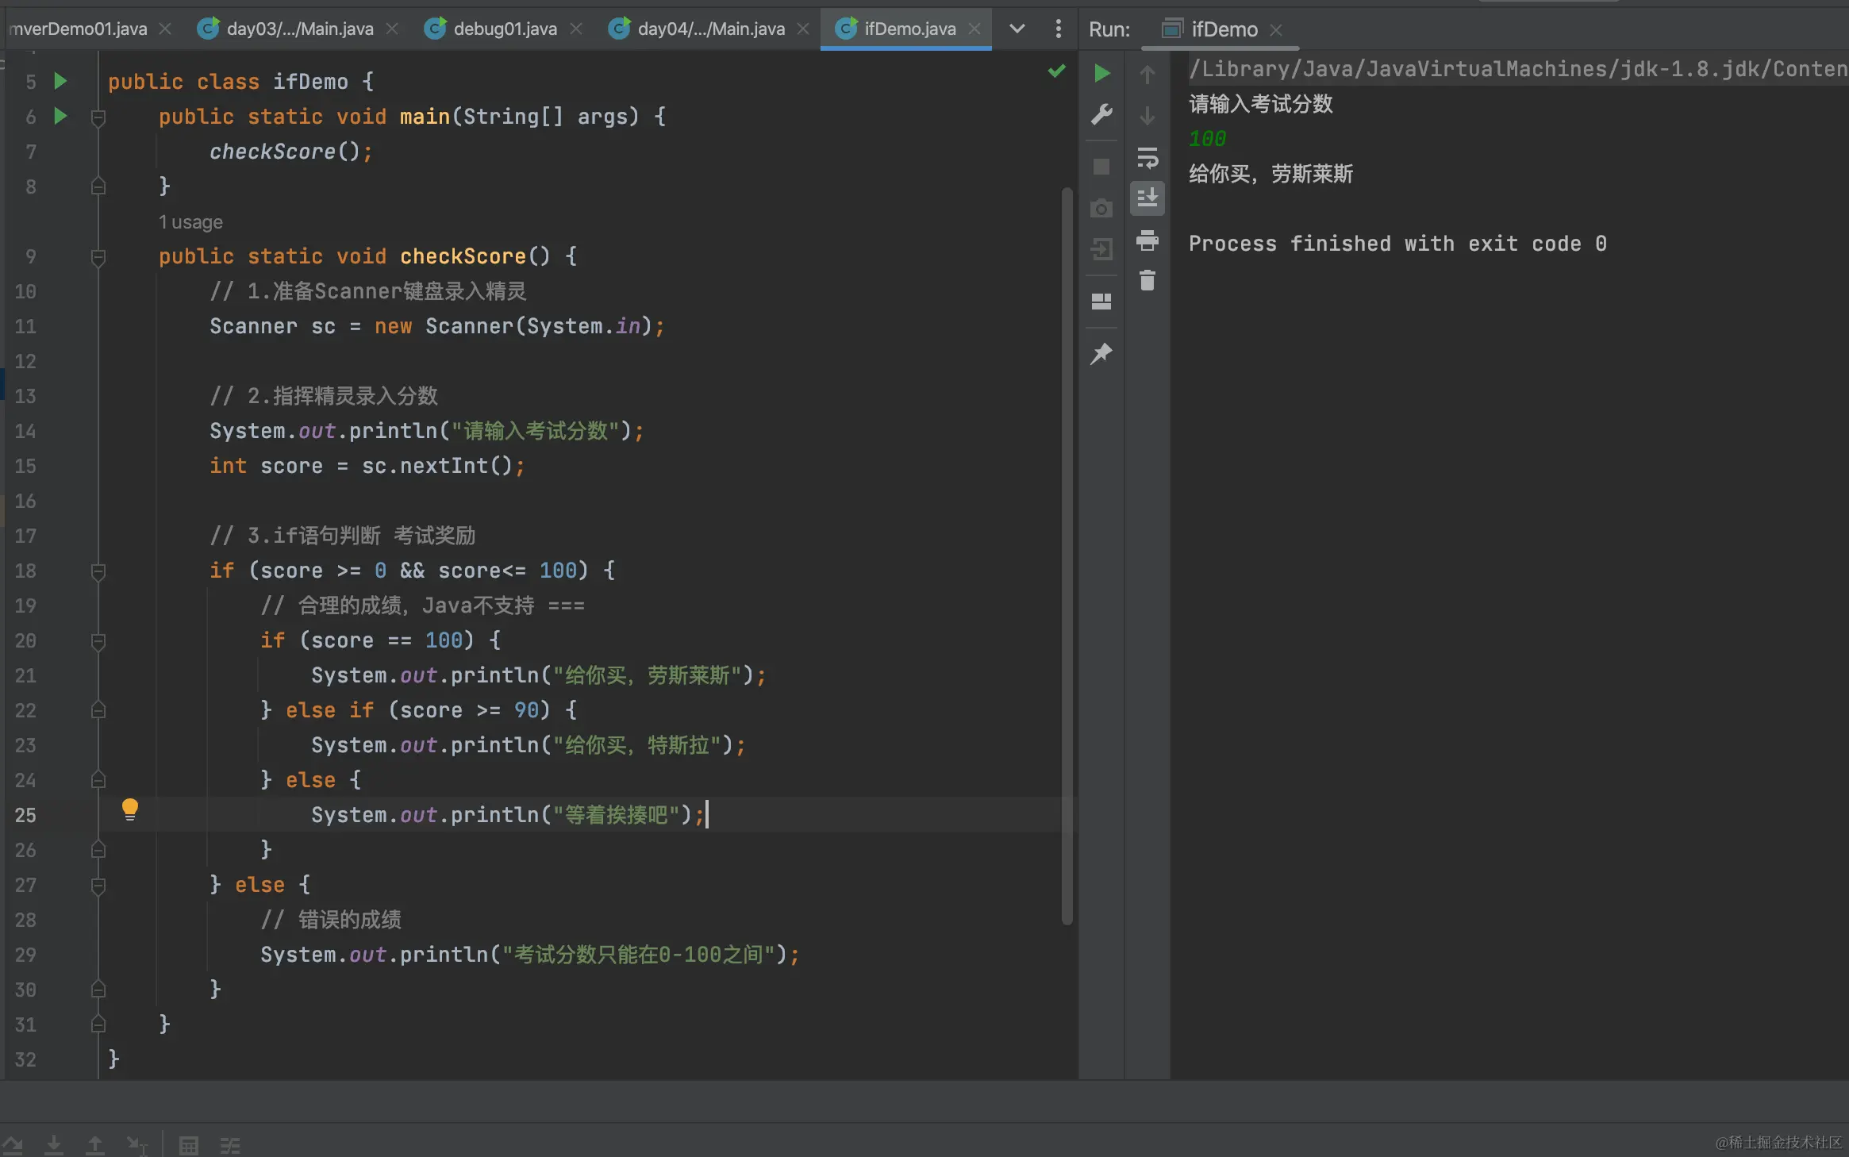1849x1157 pixels.
Task: Click the upload arrow icon in the bottom toolbar
Action: pyautogui.click(x=95, y=1144)
